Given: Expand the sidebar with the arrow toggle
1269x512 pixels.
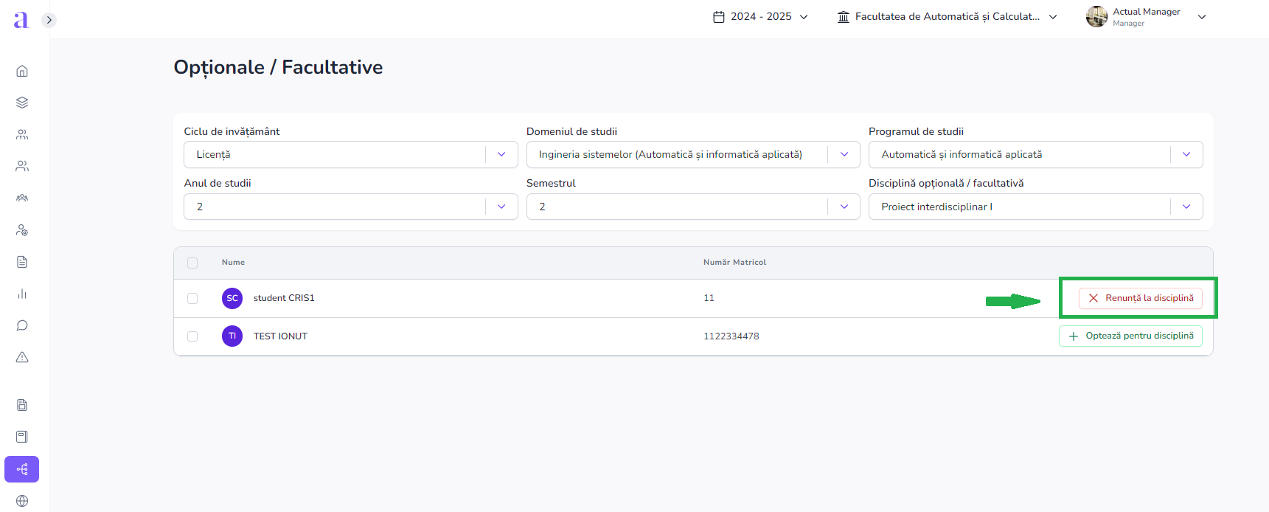Looking at the screenshot, I should (x=49, y=20).
